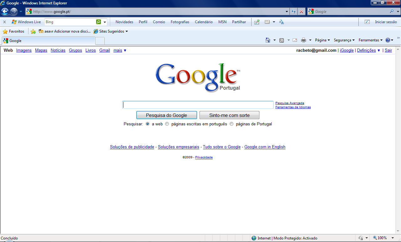Image resolution: width=401 pixels, height=242 pixels.
Task: Open Novidades in Windows Live toolbar
Action: point(124,22)
